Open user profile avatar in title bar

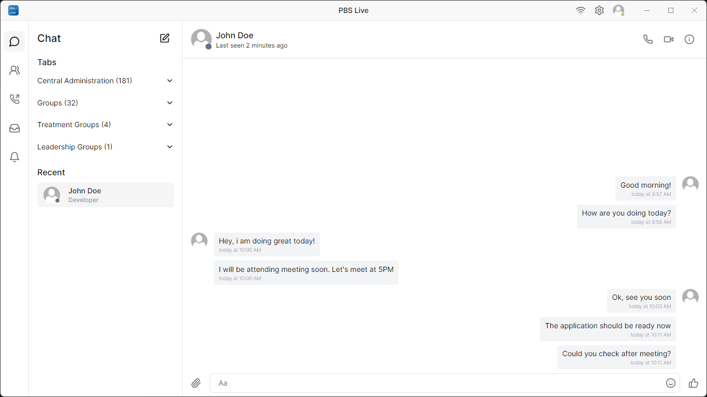coord(618,10)
